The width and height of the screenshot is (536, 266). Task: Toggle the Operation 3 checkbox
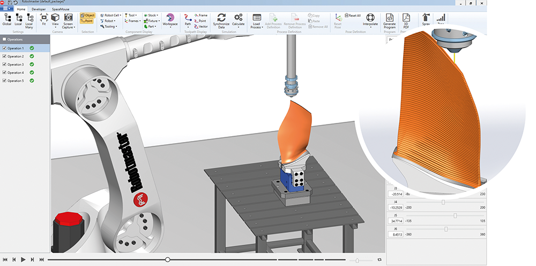4,65
